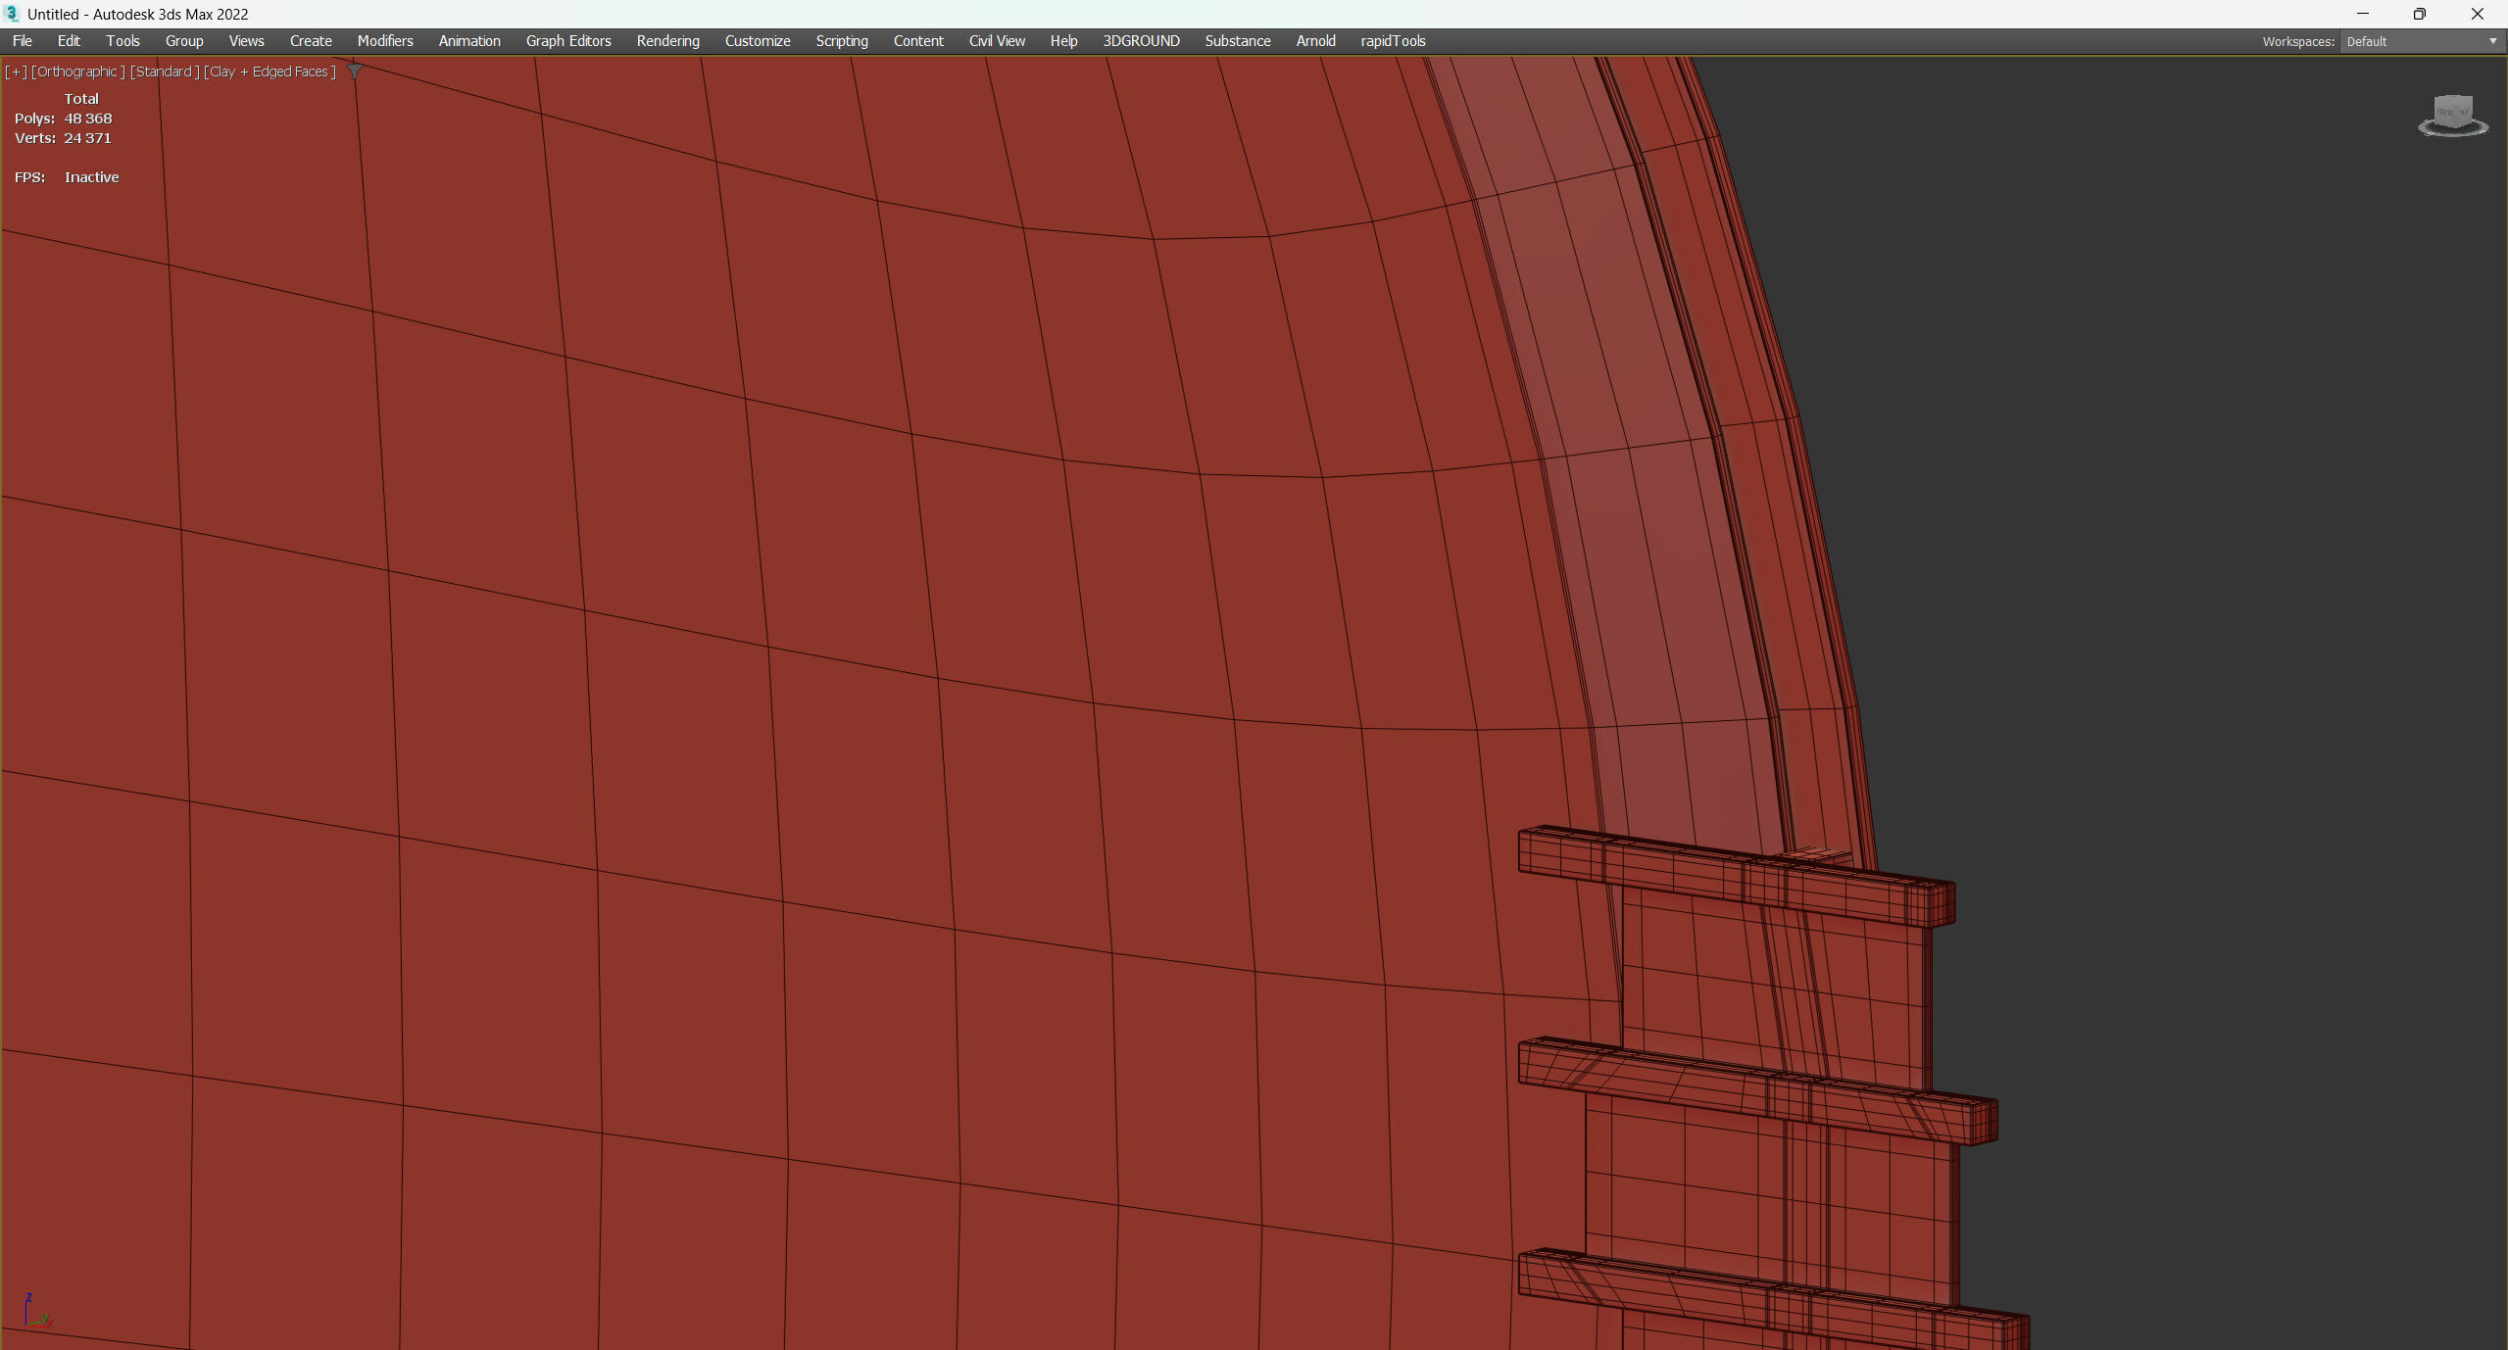Click the viewport filter funnel icon

pyautogui.click(x=355, y=72)
